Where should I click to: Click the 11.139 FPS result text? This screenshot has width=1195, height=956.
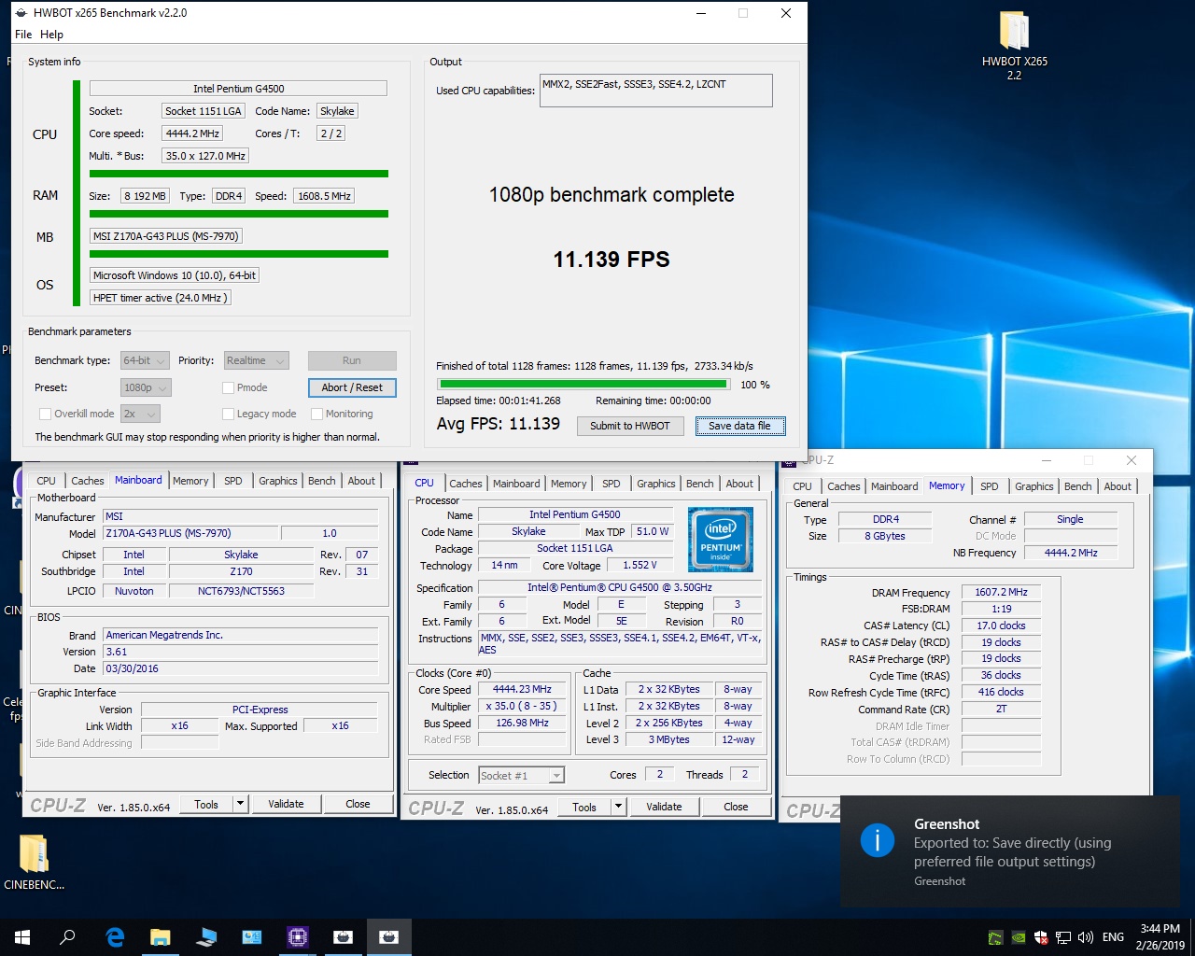(x=612, y=260)
